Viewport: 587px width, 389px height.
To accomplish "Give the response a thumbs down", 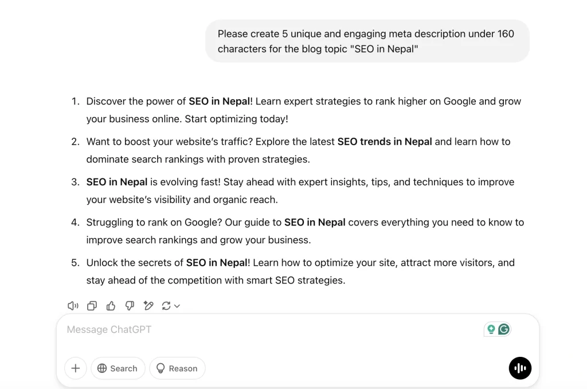I will (x=130, y=305).
